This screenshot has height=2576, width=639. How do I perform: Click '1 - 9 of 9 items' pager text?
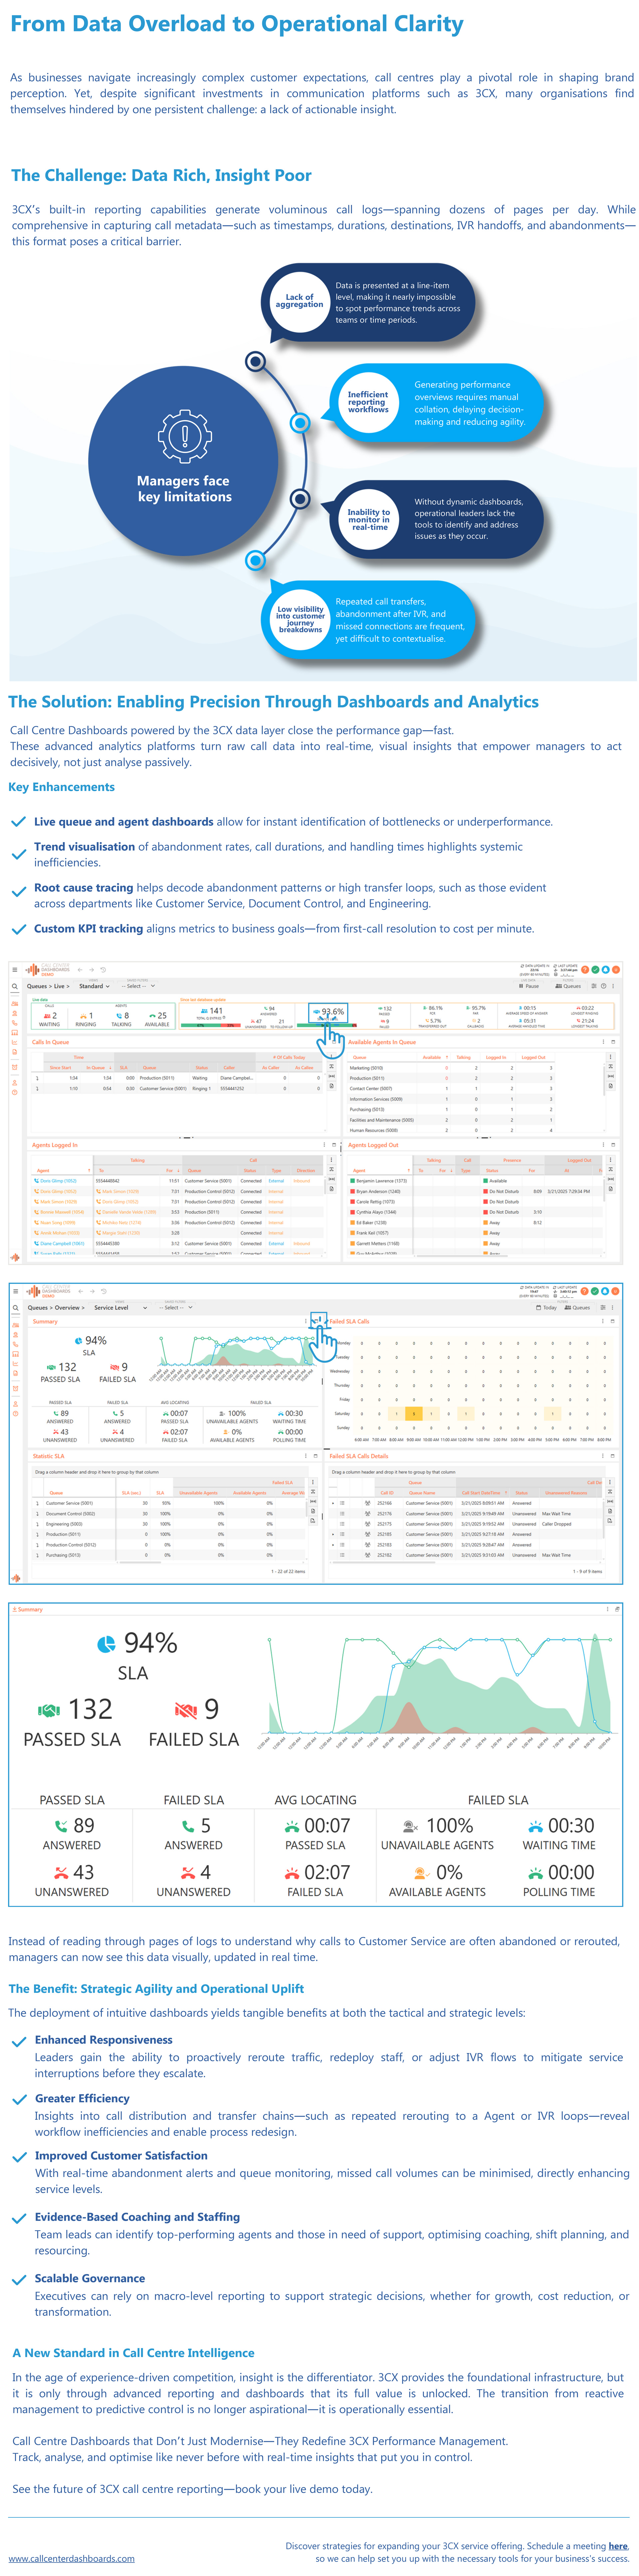coord(587,1571)
